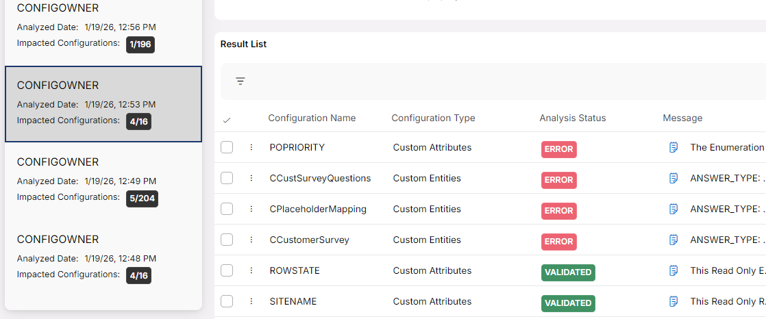The image size is (766, 319).
Task: Sort by Analysis Status column header
Action: (x=573, y=118)
